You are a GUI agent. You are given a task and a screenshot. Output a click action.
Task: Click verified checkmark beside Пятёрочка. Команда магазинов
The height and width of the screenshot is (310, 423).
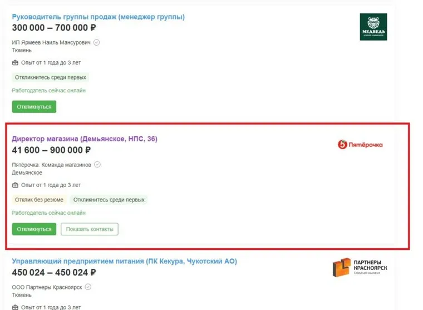(x=97, y=165)
